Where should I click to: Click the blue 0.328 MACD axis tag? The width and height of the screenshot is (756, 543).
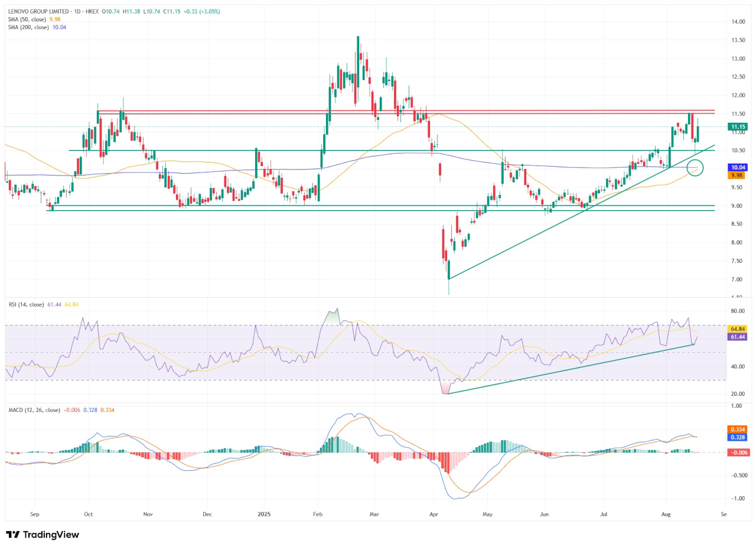pyautogui.click(x=739, y=437)
